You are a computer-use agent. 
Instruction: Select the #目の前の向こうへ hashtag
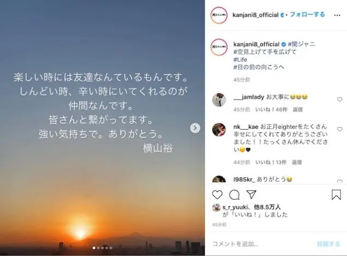click(x=259, y=67)
